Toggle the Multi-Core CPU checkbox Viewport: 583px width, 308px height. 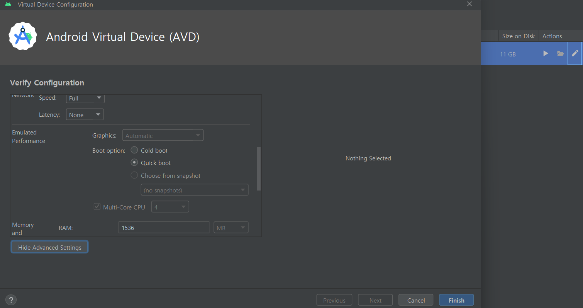click(97, 207)
